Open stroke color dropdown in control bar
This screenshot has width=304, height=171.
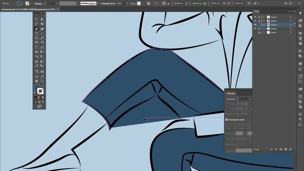click(30, 3)
